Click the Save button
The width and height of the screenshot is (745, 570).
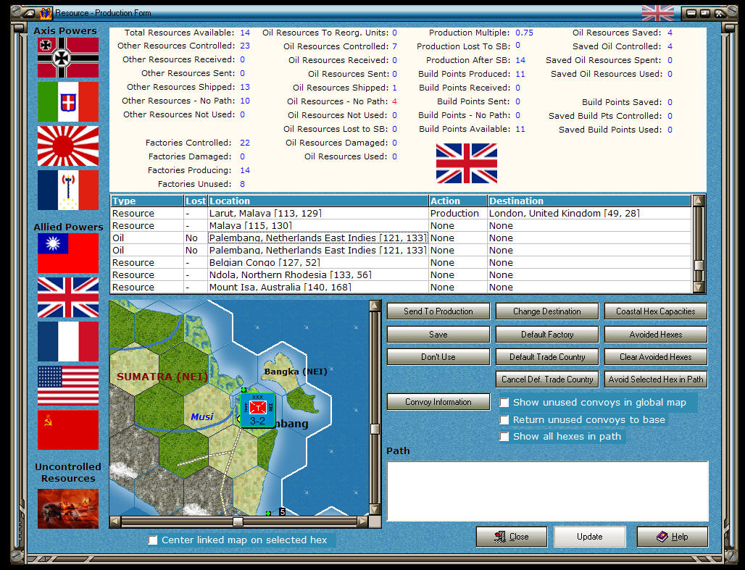438,335
